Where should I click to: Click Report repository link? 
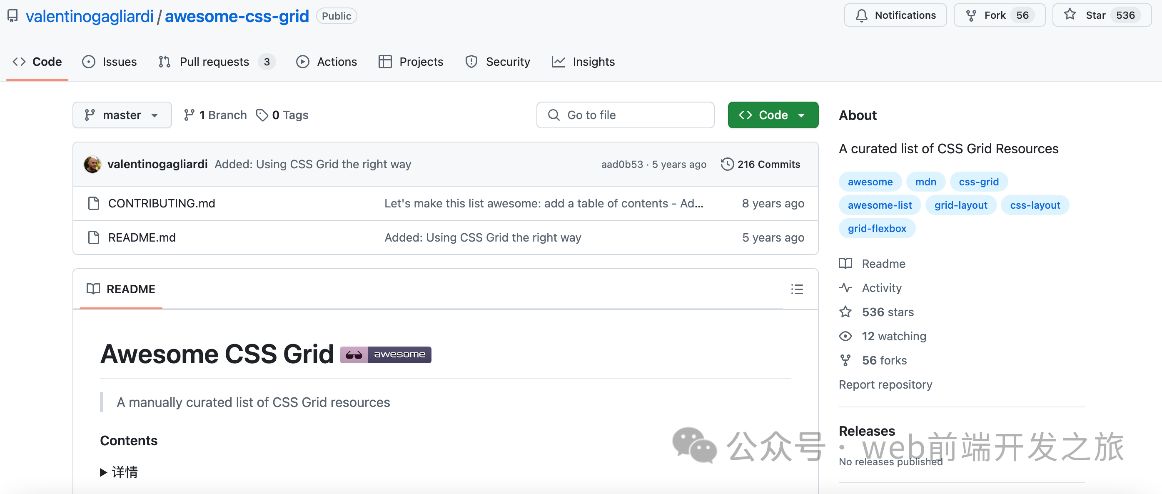[x=885, y=385]
